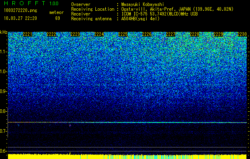Viewport: 250px width, 159px height.
Task: Click the 0.6 frequency axis label
Action: point(3,151)
